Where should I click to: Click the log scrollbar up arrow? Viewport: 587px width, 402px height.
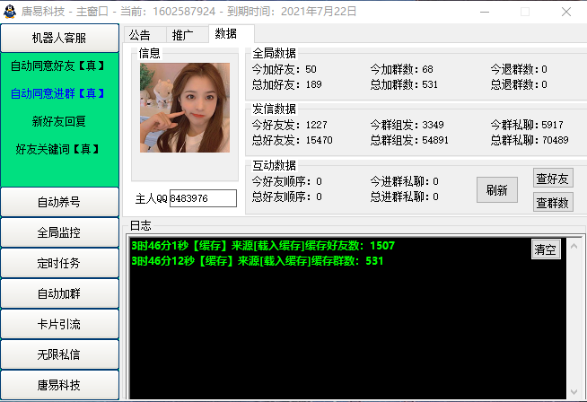[574, 246]
